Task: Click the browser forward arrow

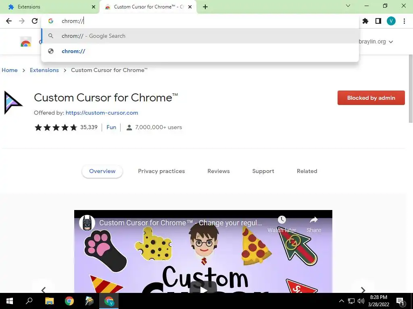Action: point(22,21)
